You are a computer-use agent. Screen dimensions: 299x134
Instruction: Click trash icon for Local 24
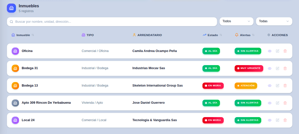point(285,120)
